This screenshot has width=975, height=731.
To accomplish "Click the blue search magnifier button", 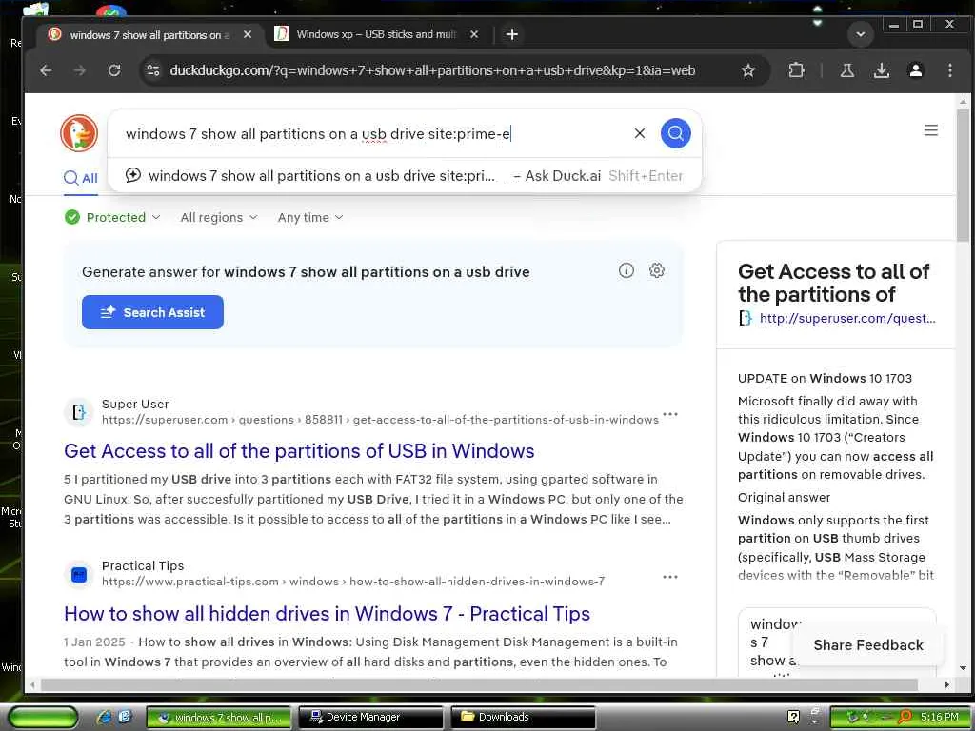I will [675, 133].
